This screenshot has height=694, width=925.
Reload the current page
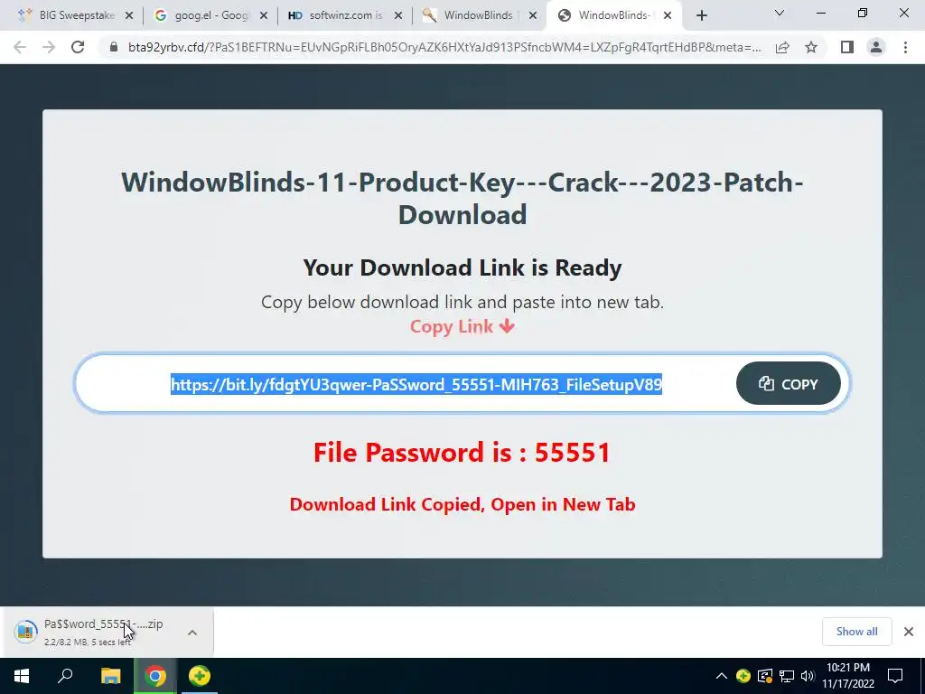pyautogui.click(x=78, y=47)
